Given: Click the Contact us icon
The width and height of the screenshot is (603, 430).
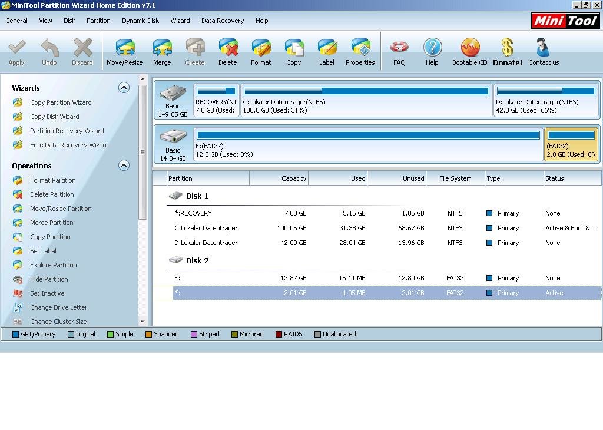Looking at the screenshot, I should point(543,47).
